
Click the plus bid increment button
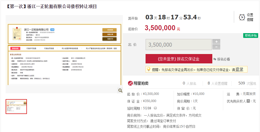[216, 42]
